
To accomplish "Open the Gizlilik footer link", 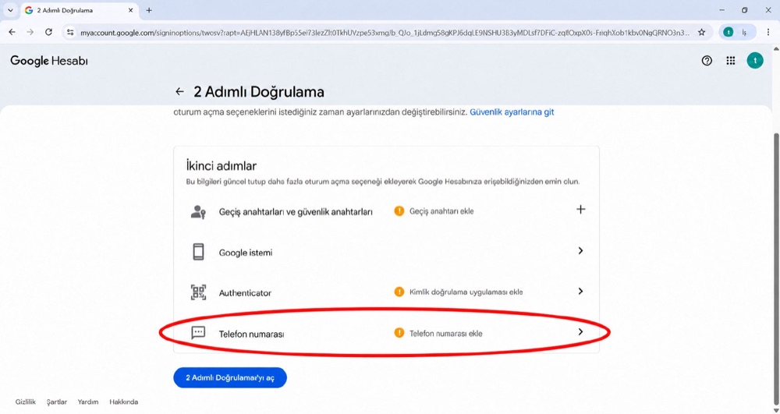I will pyautogui.click(x=26, y=402).
